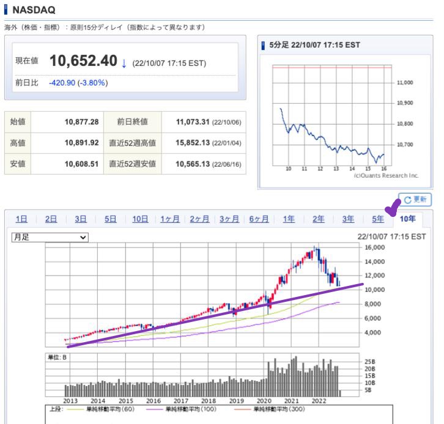Select the 1ヶ月 range tab
Screen dimensions: 444x424
[170, 219]
